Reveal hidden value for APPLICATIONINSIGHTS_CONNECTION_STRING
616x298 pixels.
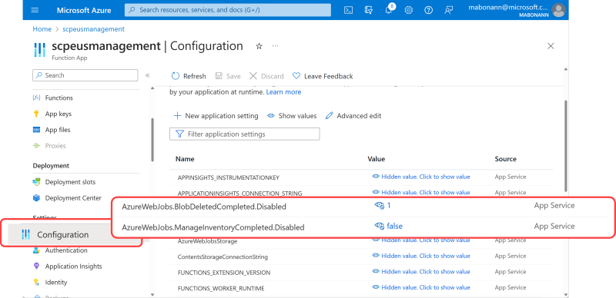tap(420, 193)
